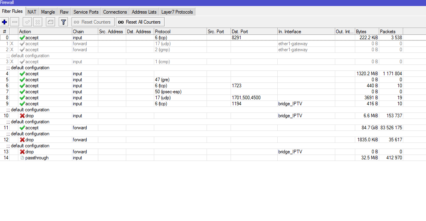The height and width of the screenshot is (221, 426).
Task: Sort by Dst. Port column header
Action: (x=254, y=32)
